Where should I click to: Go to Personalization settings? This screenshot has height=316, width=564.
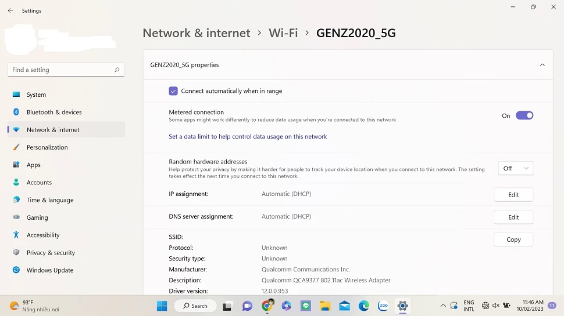(x=47, y=147)
